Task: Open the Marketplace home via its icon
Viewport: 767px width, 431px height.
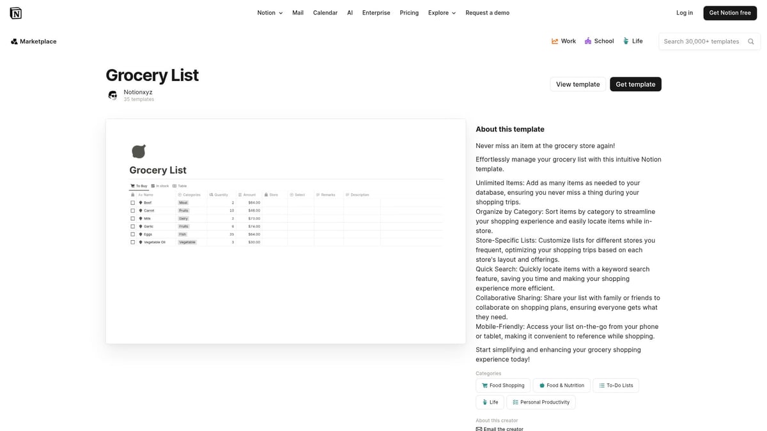Action: (x=14, y=41)
